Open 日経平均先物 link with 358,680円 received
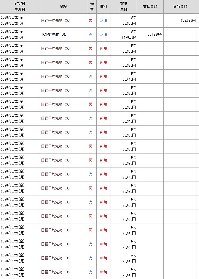Screen dimensions: 199x279 (x=55, y=21)
